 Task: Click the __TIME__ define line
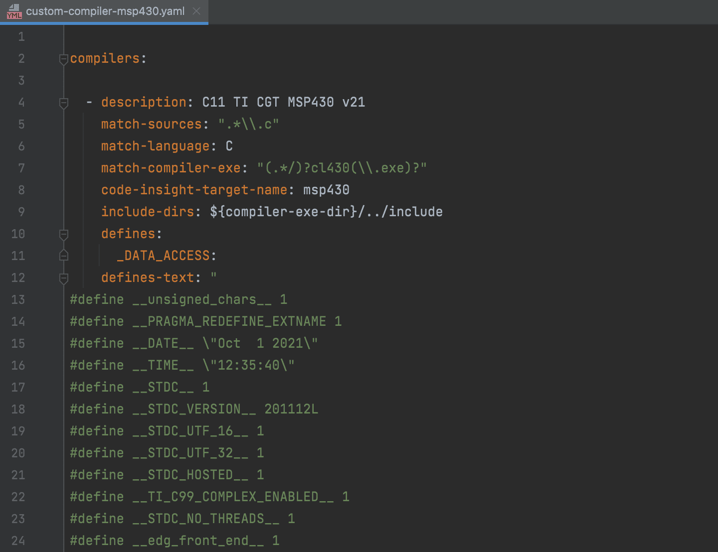[182, 365]
